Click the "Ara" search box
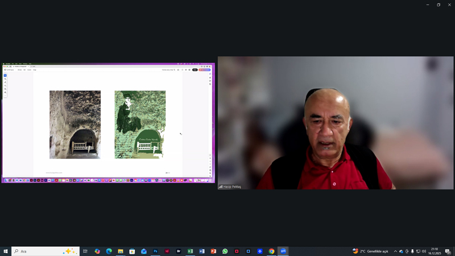Image resolution: width=455 pixels, height=256 pixels. tap(40, 251)
